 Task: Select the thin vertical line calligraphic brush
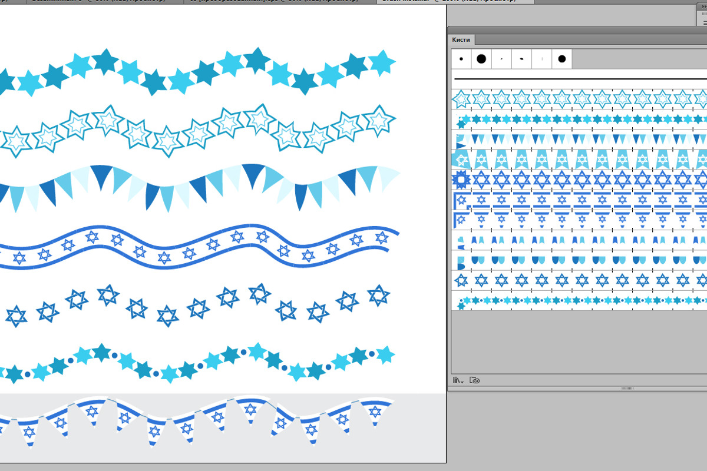point(541,59)
